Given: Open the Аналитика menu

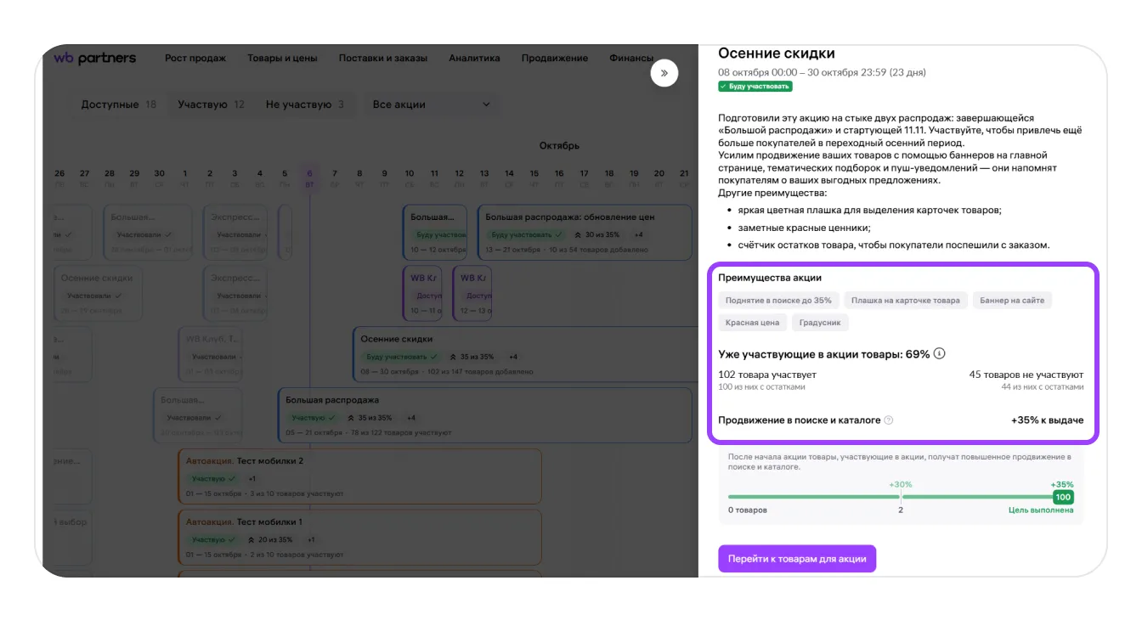Looking at the screenshot, I should (474, 59).
